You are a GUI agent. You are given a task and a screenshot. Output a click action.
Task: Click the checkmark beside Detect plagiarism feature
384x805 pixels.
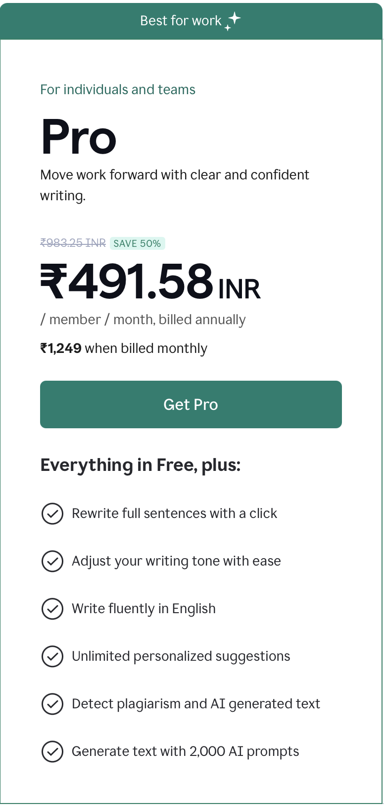click(52, 704)
